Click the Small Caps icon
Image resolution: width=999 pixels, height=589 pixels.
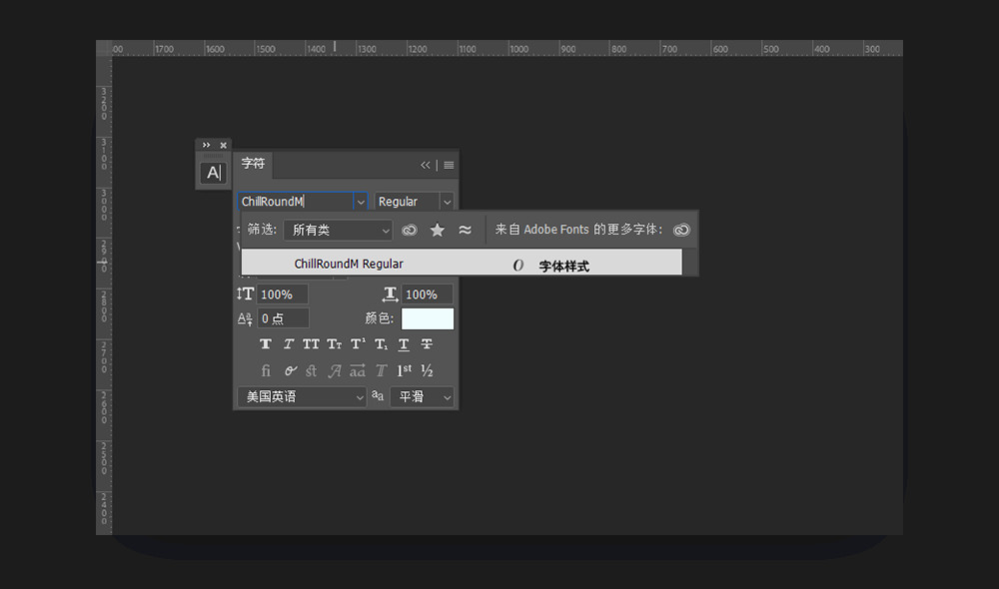[335, 343]
